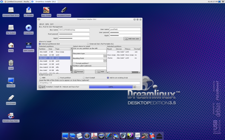Image resolution: width=225 pixels, height=140 pixels.
Task: Click the User name input field
Action: tap(125, 29)
